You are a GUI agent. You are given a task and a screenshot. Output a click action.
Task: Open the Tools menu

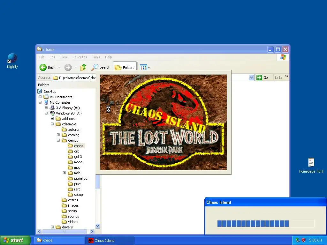pos(96,57)
